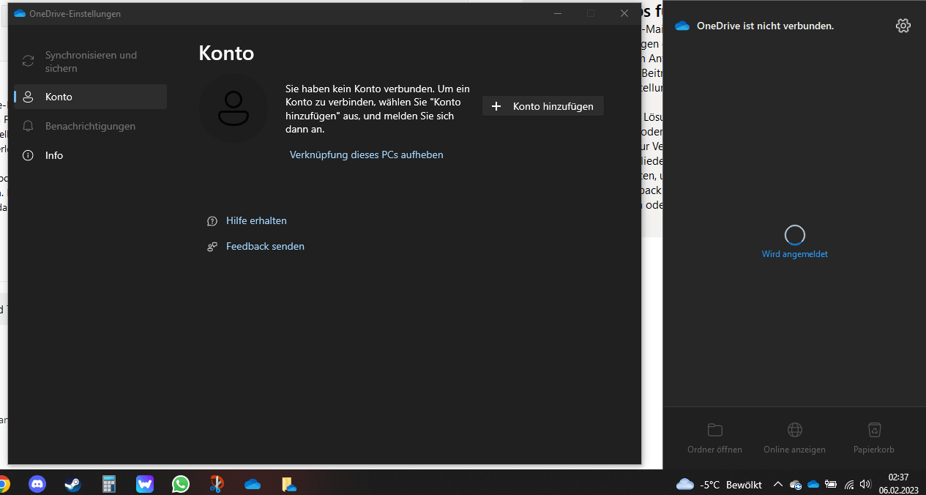Screen dimensions: 926x495
Task: Click the Wird angemeldet status text
Action: (x=794, y=254)
